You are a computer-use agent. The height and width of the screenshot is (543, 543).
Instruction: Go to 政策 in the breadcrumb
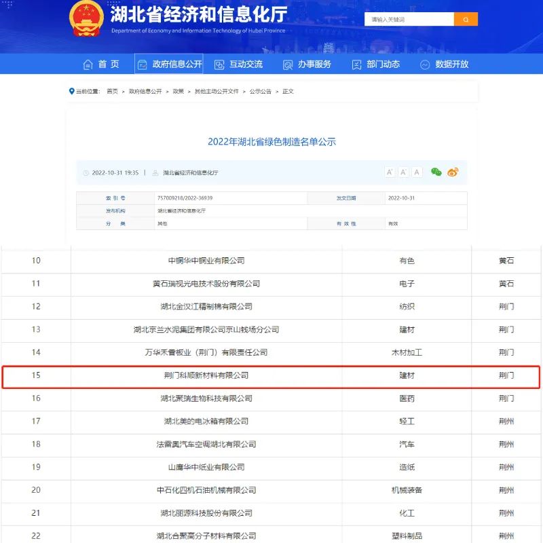[x=178, y=92]
